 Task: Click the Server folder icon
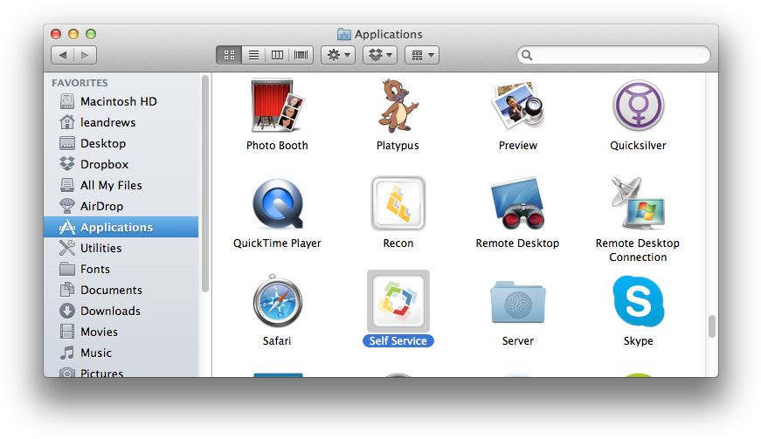click(518, 301)
